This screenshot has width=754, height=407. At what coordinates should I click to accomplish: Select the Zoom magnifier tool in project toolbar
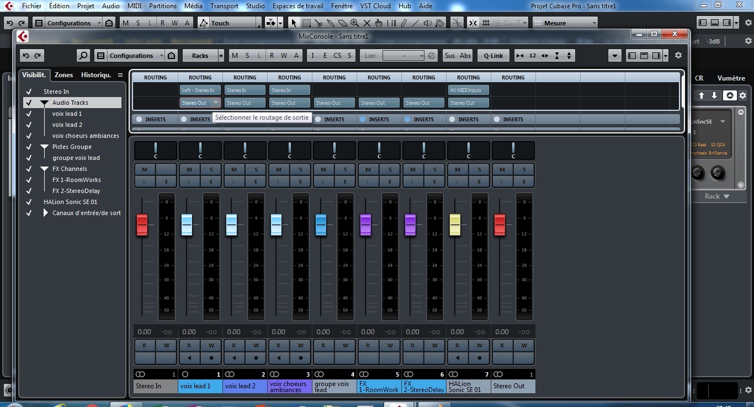[354, 23]
